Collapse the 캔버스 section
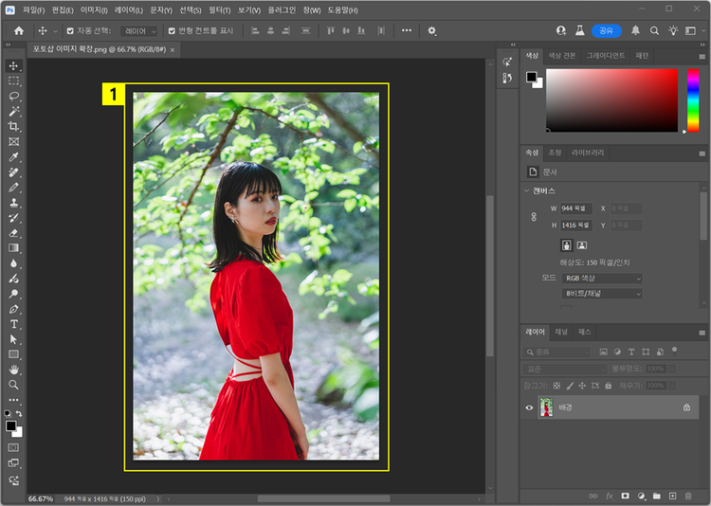 [x=526, y=190]
